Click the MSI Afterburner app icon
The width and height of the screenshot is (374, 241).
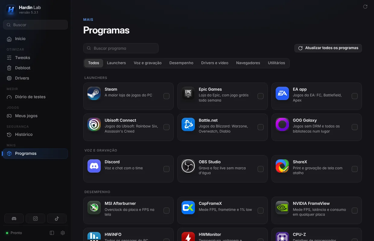pyautogui.click(x=94, y=208)
